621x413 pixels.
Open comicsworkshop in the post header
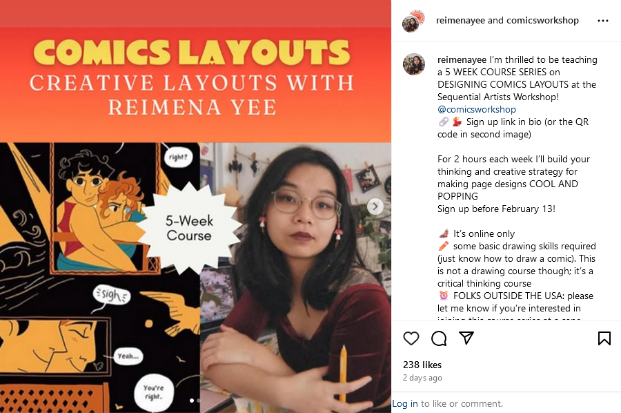[542, 20]
